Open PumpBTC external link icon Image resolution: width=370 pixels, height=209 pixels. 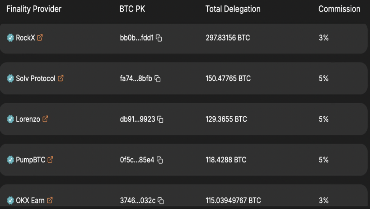pos(50,160)
